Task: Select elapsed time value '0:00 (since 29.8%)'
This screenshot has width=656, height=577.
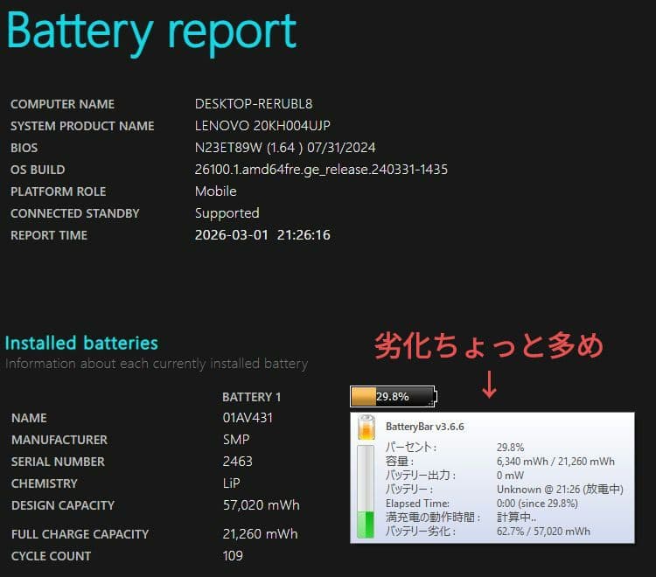Action: (537, 504)
